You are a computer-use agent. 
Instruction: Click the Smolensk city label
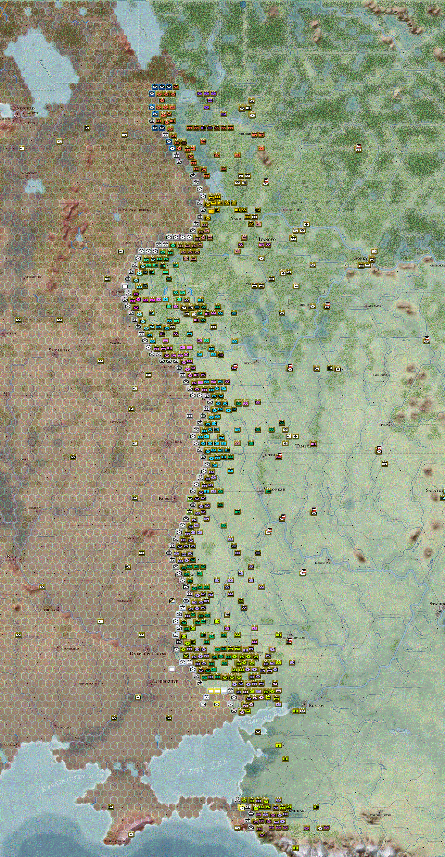(x=59, y=350)
